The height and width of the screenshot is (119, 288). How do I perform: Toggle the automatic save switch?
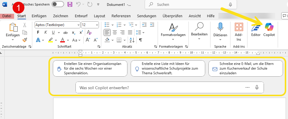click(58, 4)
